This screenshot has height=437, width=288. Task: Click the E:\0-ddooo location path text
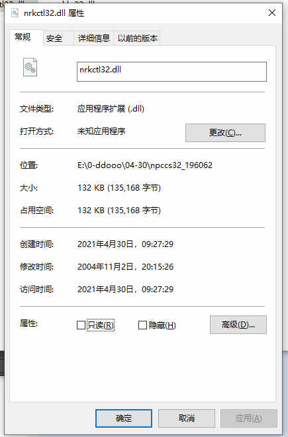145,165
